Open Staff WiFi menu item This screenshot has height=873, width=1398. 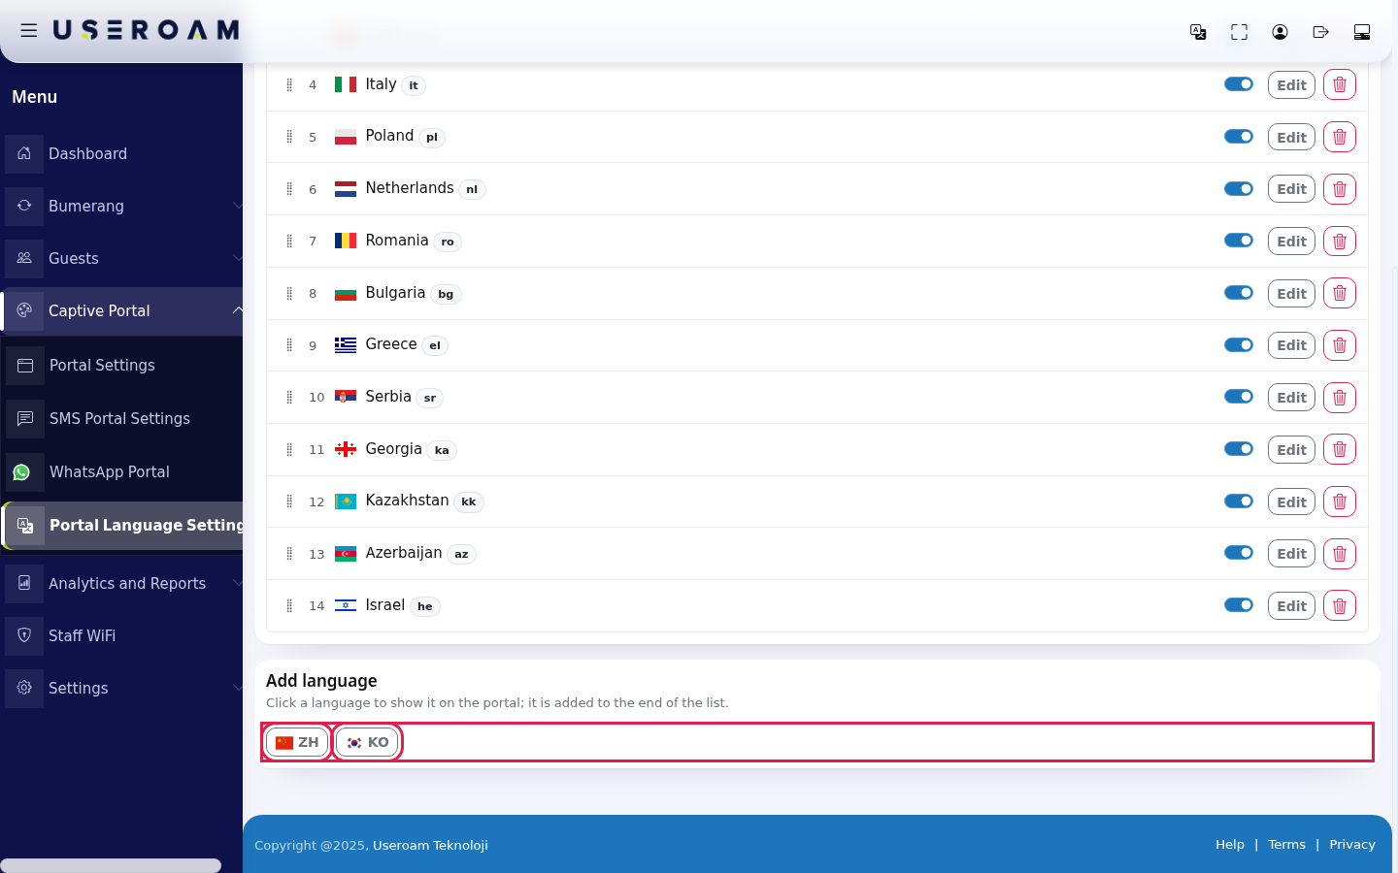[121, 635]
